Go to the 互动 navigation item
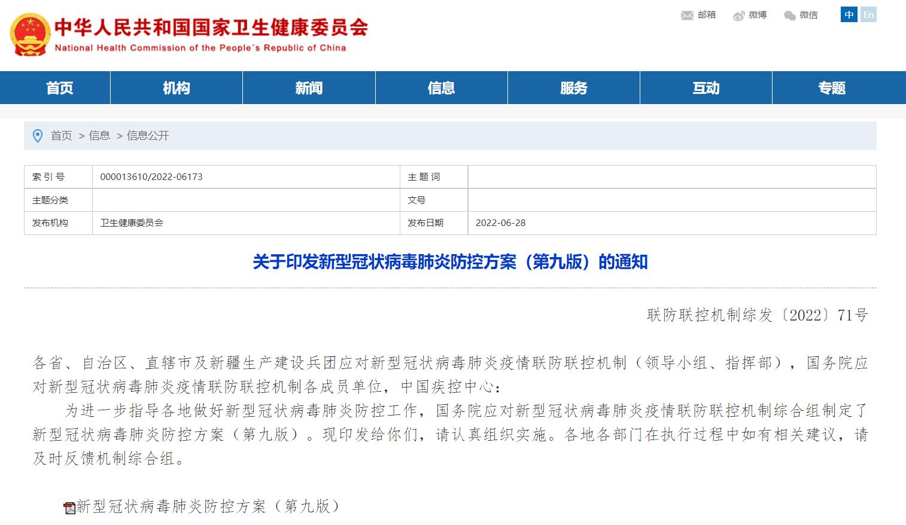 tap(706, 88)
